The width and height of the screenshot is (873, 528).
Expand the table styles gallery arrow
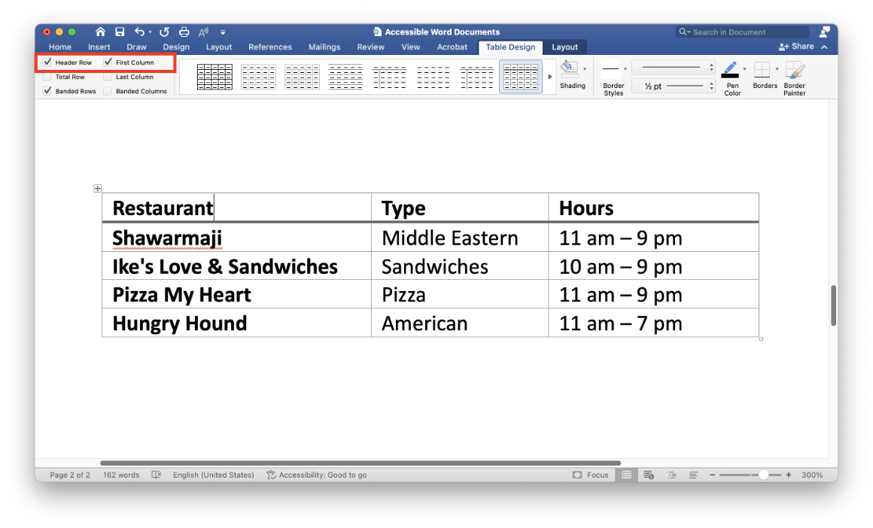point(549,76)
